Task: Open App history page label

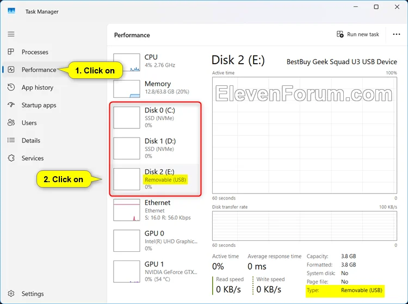Action: pyautogui.click(x=38, y=88)
